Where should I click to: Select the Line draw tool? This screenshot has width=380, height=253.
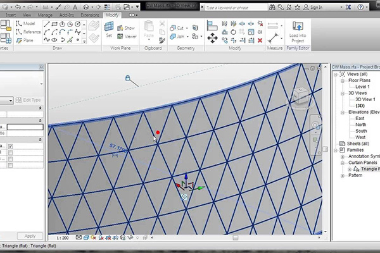tap(47, 24)
